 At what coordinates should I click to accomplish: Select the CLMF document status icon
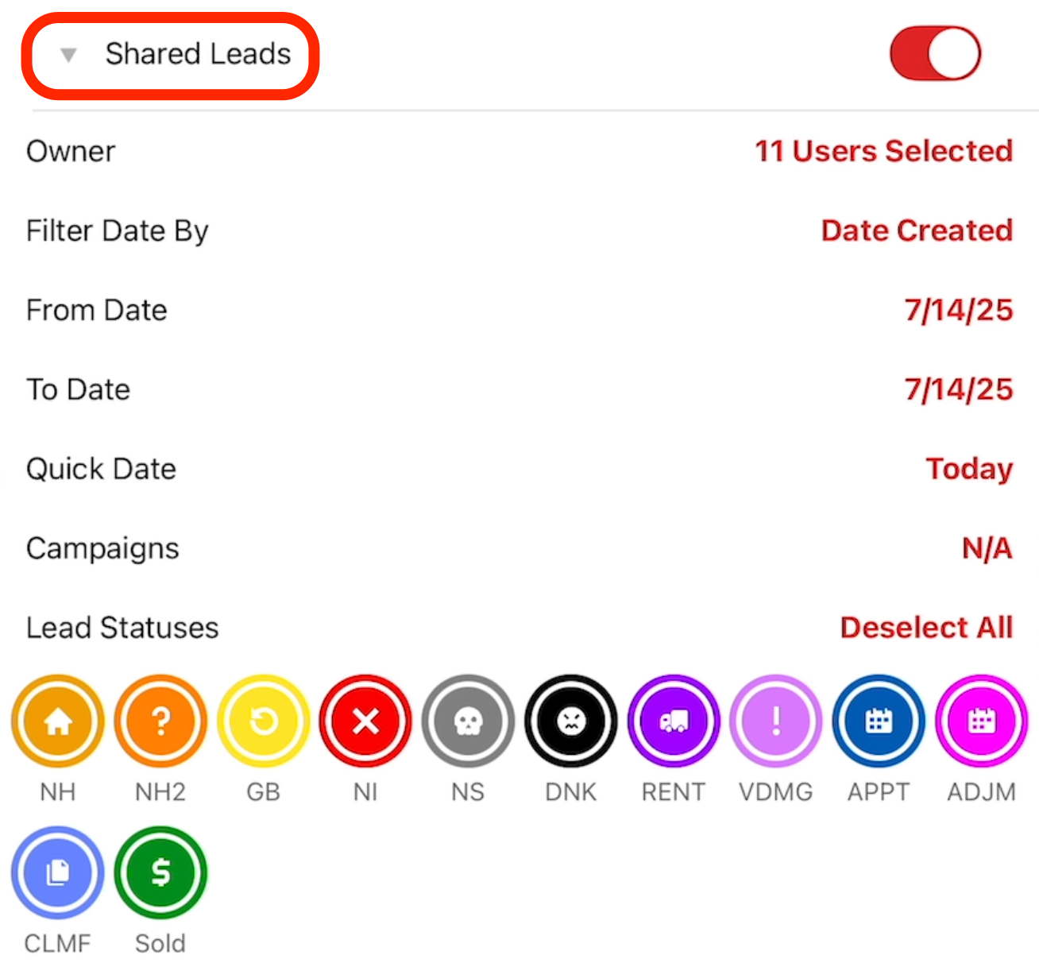coord(58,872)
